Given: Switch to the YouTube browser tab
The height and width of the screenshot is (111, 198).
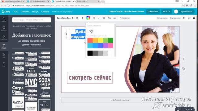Looking at the screenshot, I should pos(13,2).
